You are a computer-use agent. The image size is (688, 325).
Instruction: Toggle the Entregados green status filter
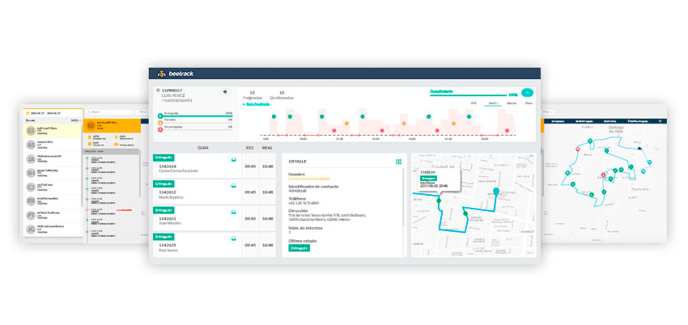[159, 116]
